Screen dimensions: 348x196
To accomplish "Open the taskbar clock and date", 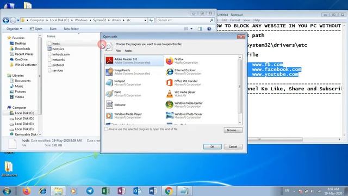I will click(x=333, y=191).
